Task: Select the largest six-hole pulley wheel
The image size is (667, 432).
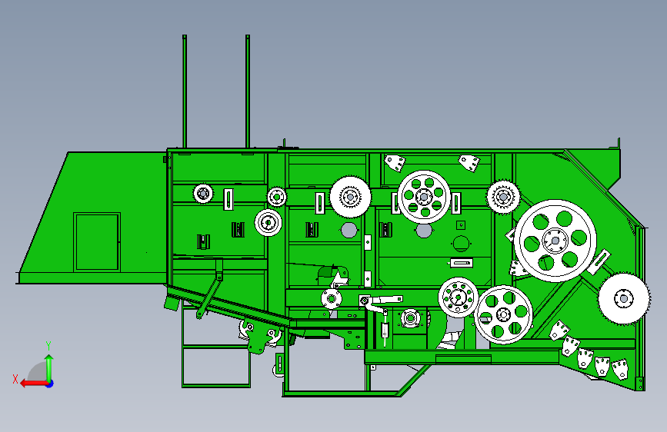Action: (x=555, y=241)
